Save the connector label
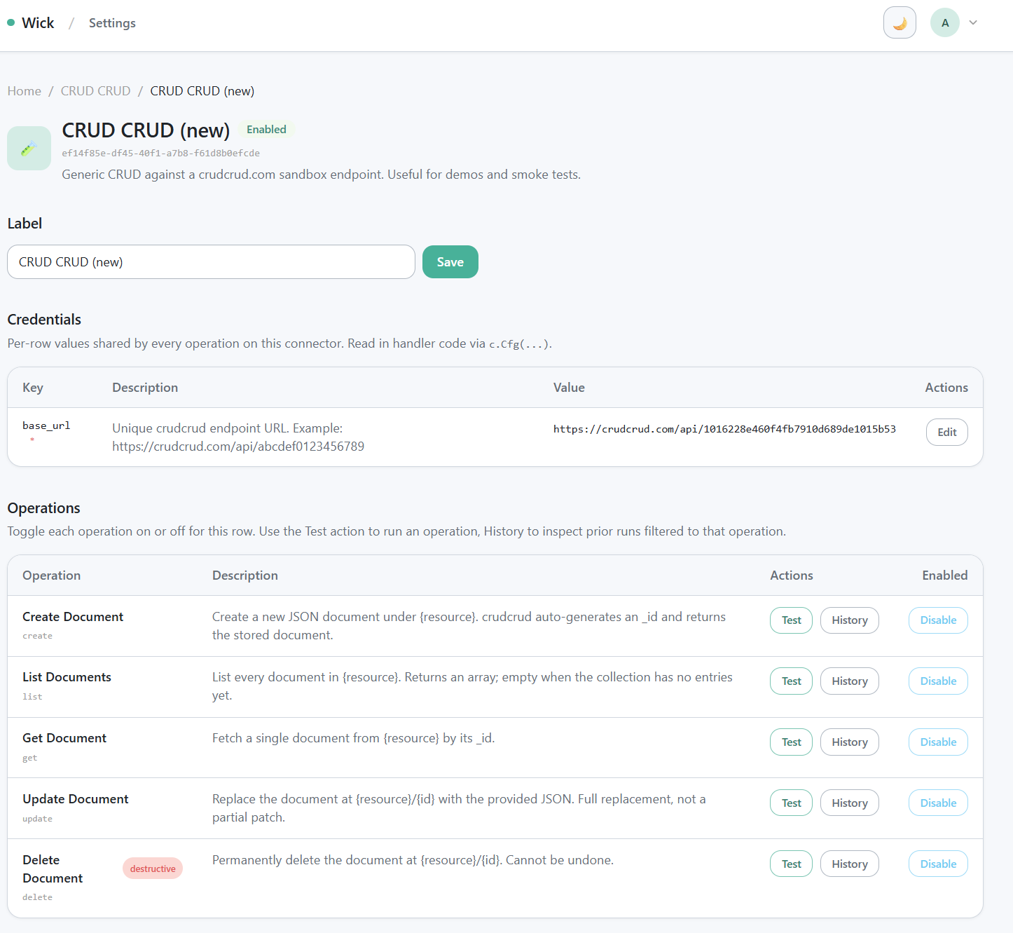 tap(450, 262)
